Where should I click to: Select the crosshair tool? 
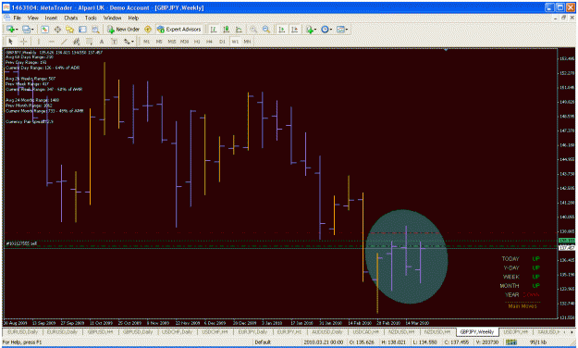click(x=23, y=42)
